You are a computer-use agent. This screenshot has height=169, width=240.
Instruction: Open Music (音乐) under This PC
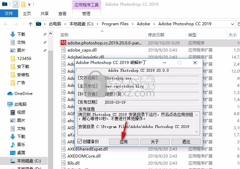[21, 144]
